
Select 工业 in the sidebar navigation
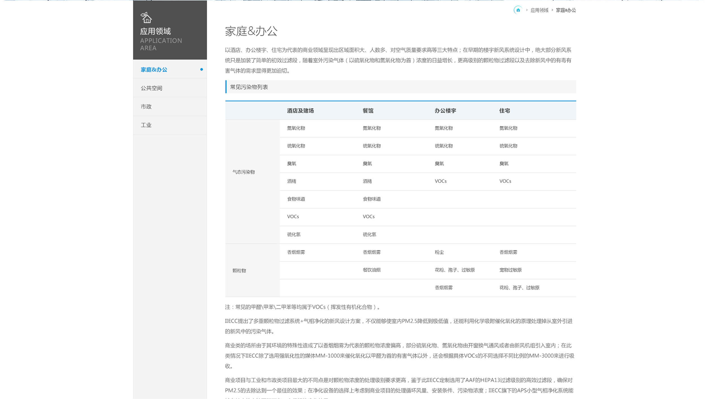[146, 125]
